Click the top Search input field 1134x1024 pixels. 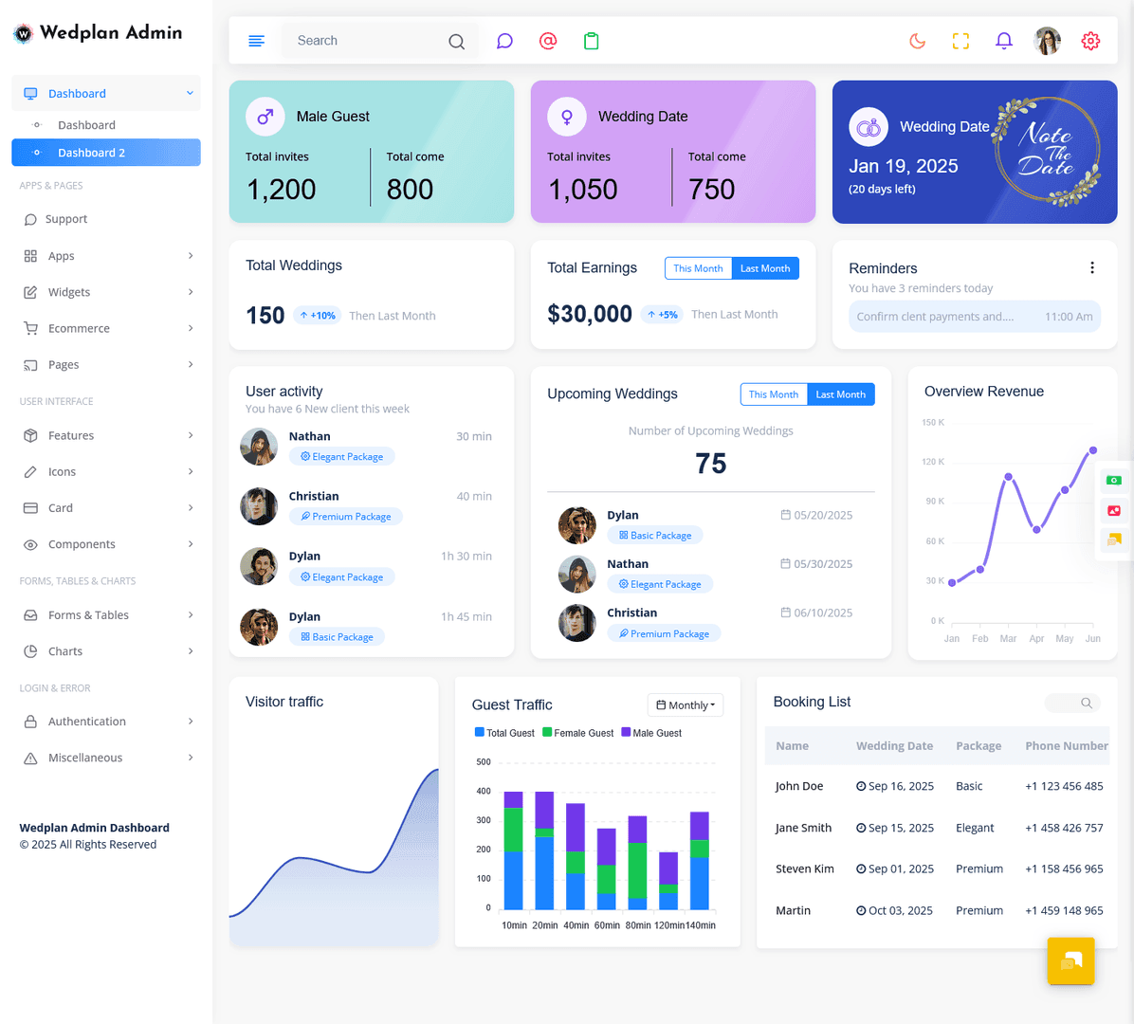tap(365, 41)
